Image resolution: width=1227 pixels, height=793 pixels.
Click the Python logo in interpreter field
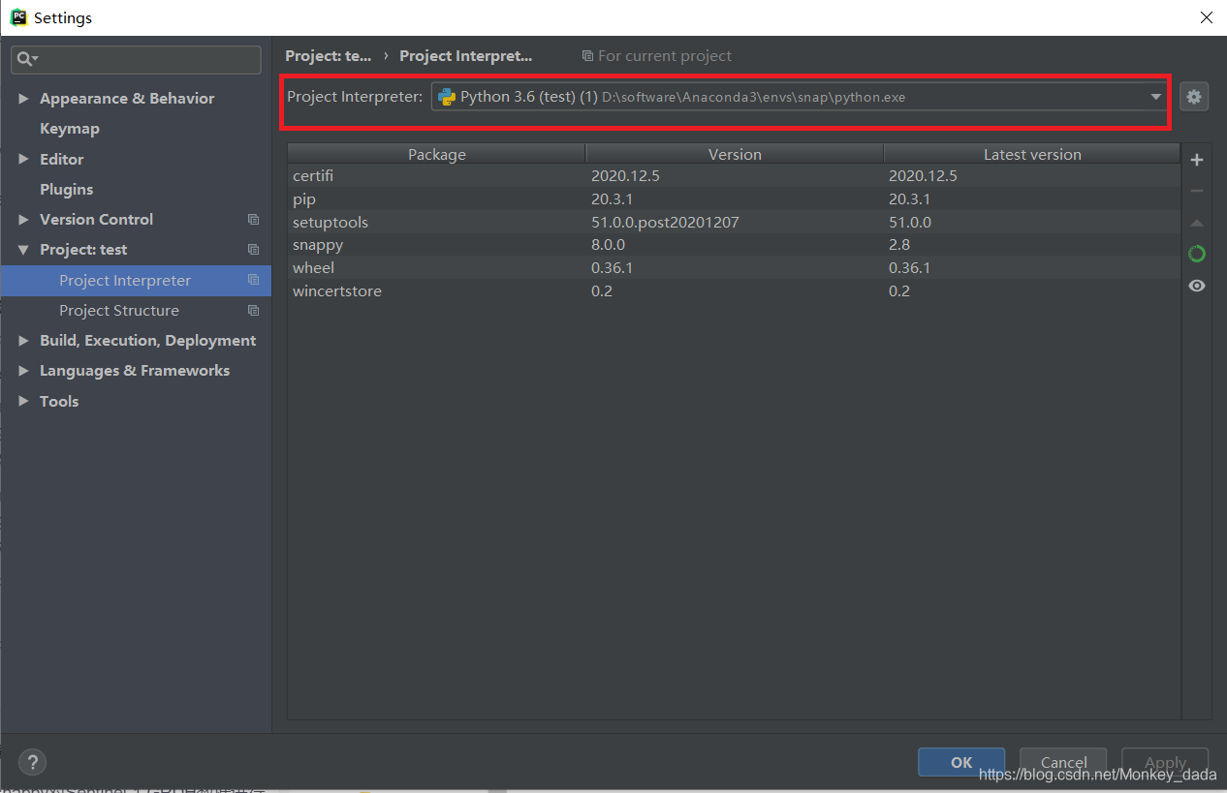click(447, 97)
